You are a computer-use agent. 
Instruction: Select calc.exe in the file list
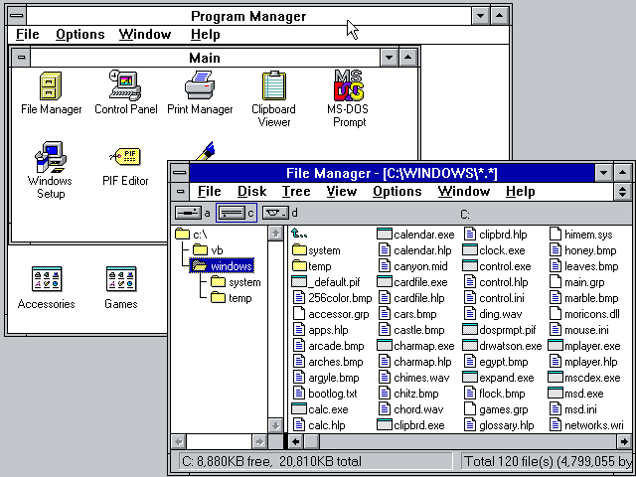coord(327,409)
